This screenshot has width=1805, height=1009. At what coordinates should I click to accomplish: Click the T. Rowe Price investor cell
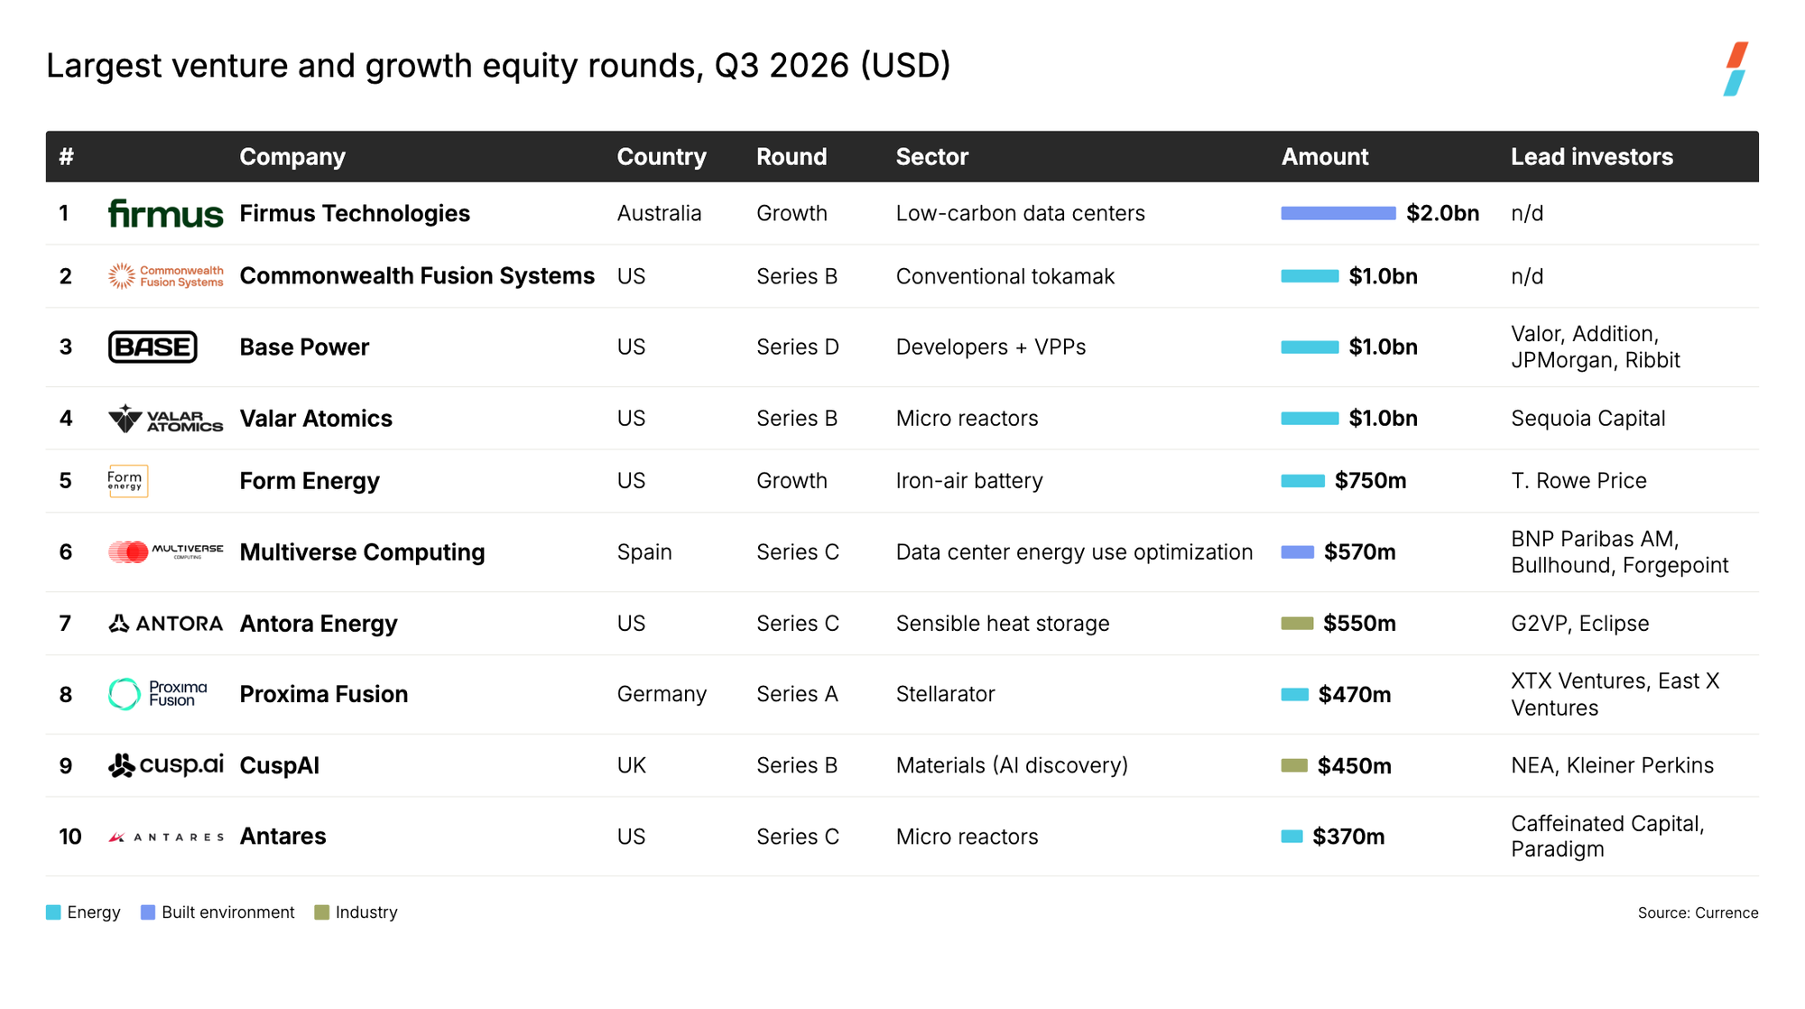click(1578, 481)
